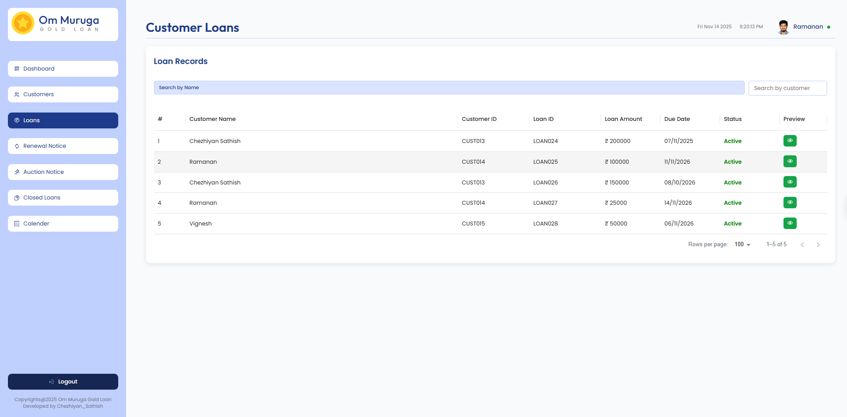Viewport: 847px width, 417px height.
Task: Expand the rows per page dropdown
Action: tap(742, 244)
